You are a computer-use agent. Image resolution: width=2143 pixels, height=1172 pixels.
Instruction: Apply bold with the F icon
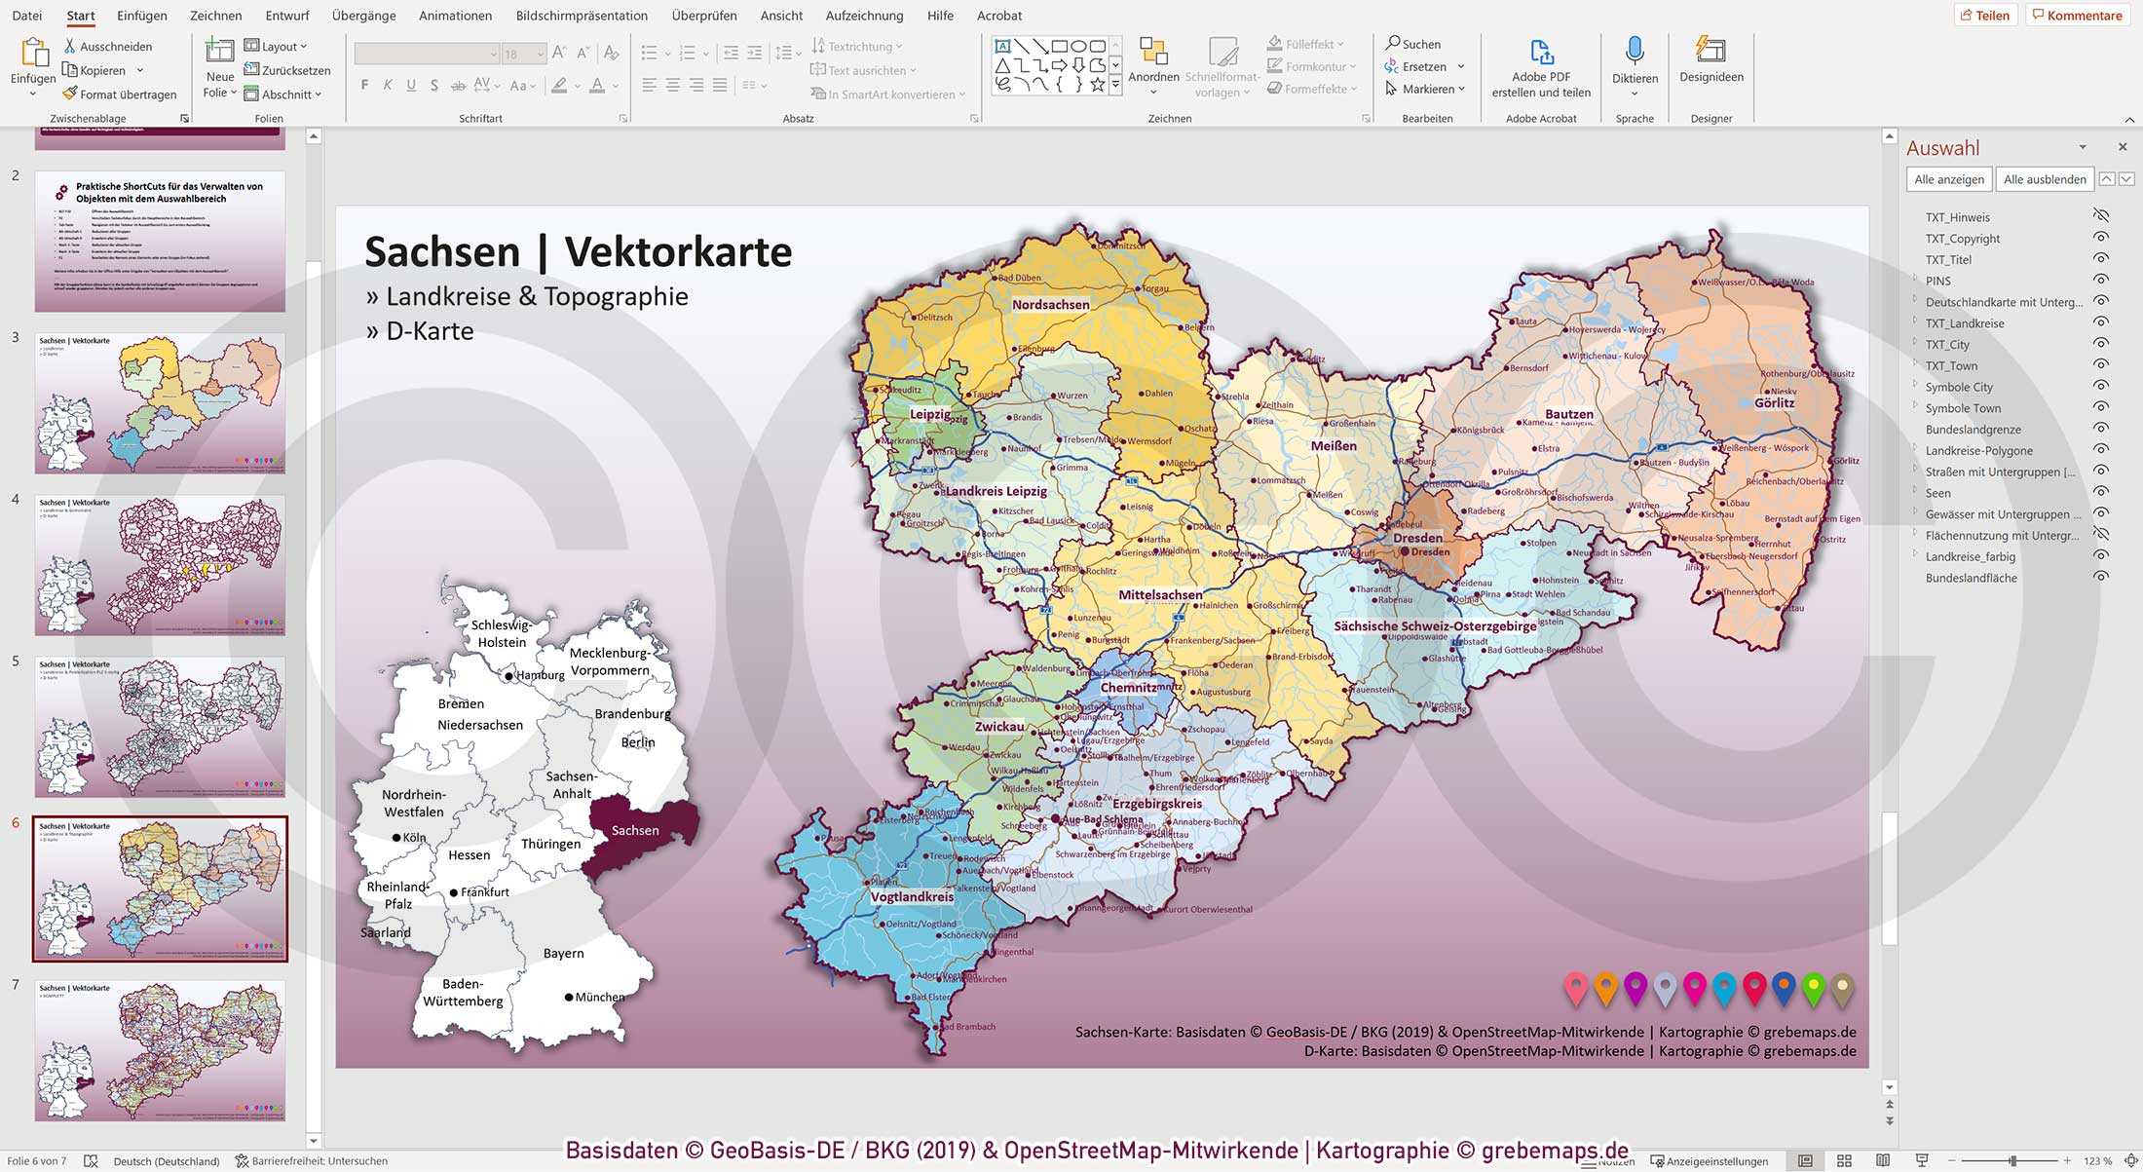click(x=363, y=85)
